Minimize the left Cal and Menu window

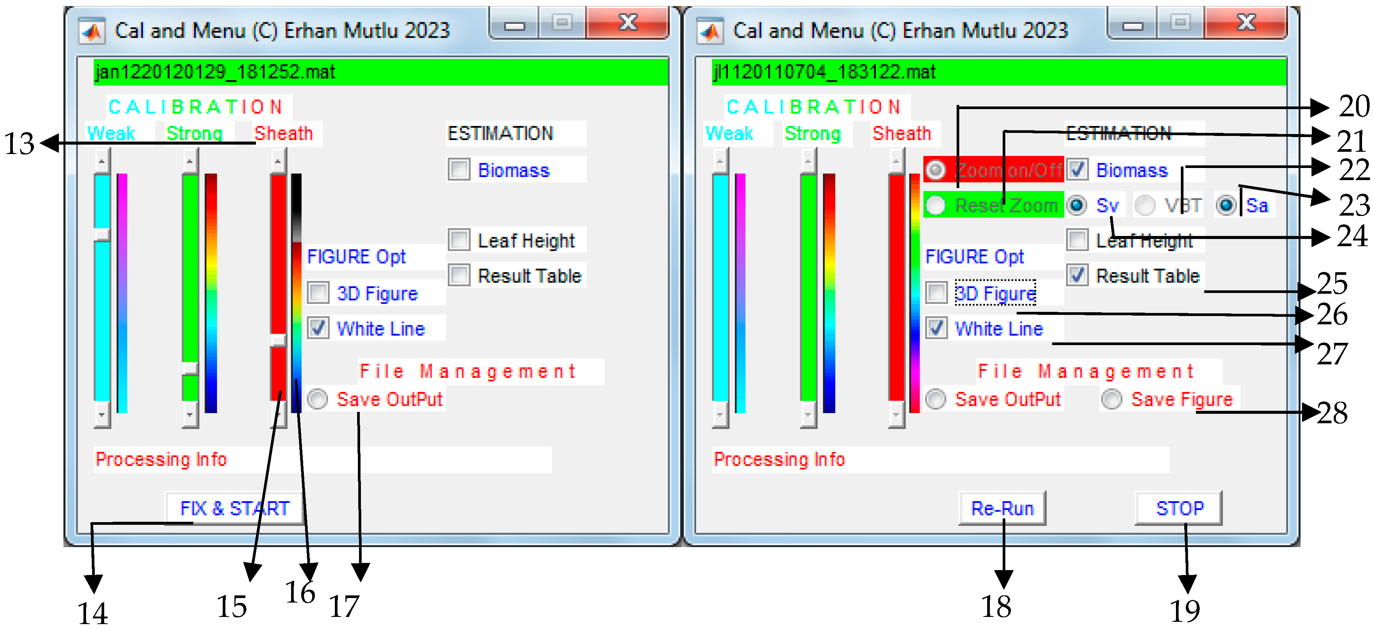514,25
